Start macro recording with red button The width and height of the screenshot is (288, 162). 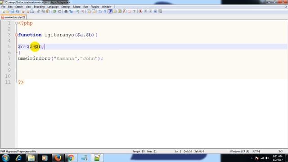141,11
